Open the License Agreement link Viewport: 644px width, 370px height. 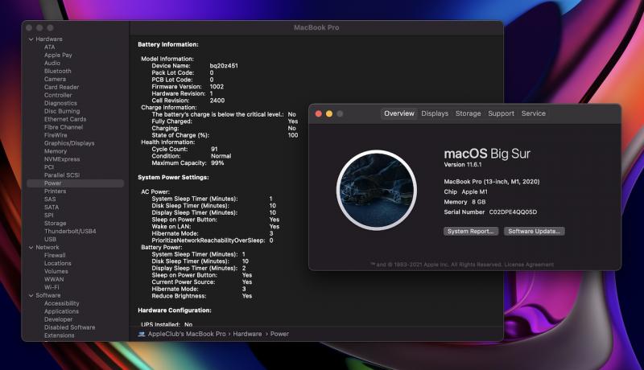click(529, 265)
